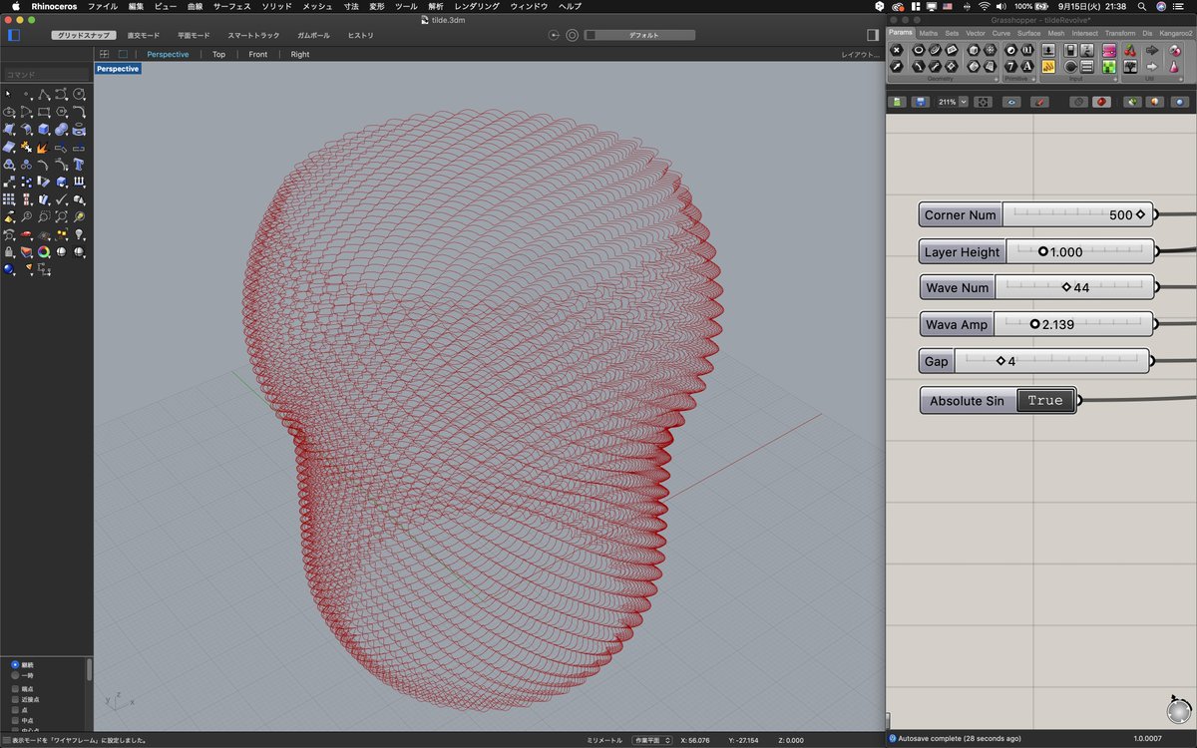Open the 作業平面 dropdown in status bar
1197x748 pixels.
[x=653, y=740]
